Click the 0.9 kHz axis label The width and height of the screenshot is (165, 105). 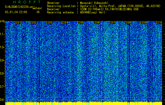2,60
